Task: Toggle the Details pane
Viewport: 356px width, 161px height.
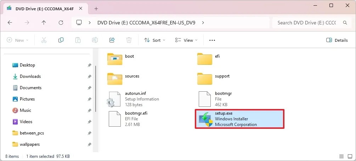Action: pyautogui.click(x=337, y=40)
